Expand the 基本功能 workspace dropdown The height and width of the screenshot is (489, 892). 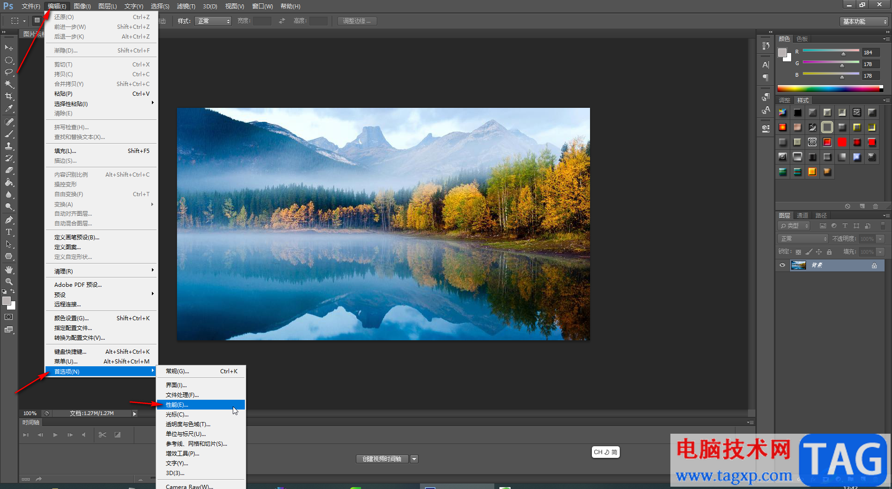click(x=864, y=21)
